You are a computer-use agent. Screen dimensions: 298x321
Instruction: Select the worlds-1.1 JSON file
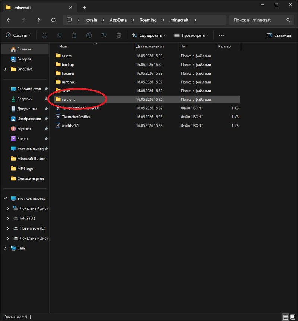147,125
